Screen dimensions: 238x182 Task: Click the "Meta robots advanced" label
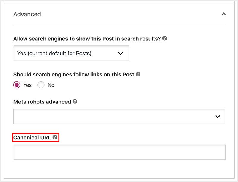click(x=42, y=102)
